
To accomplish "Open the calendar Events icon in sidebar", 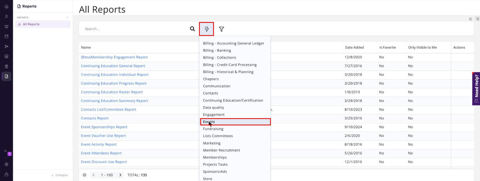I will click(x=6, y=36).
